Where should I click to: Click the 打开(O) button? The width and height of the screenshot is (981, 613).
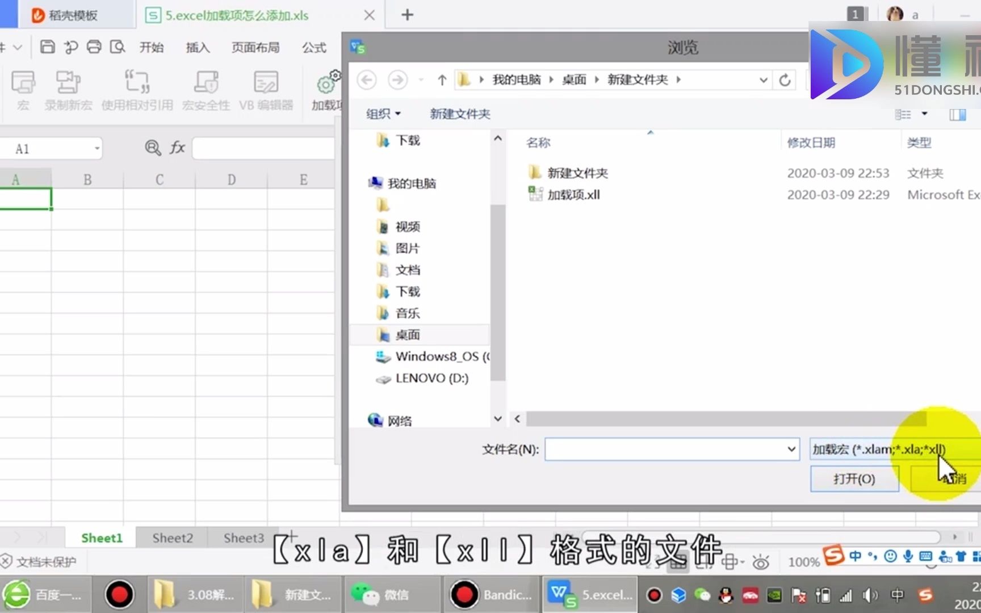[x=854, y=478]
